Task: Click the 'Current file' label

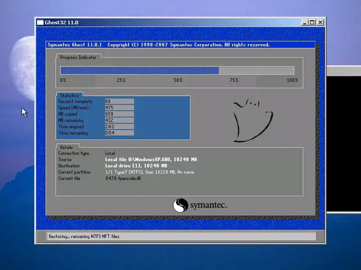Action: pyautogui.click(x=69, y=178)
